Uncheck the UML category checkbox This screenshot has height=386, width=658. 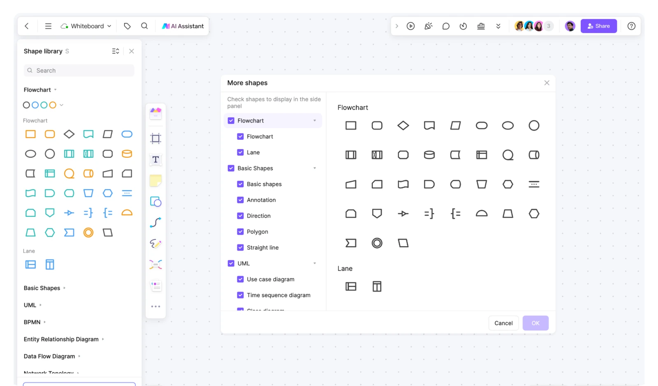click(x=231, y=263)
